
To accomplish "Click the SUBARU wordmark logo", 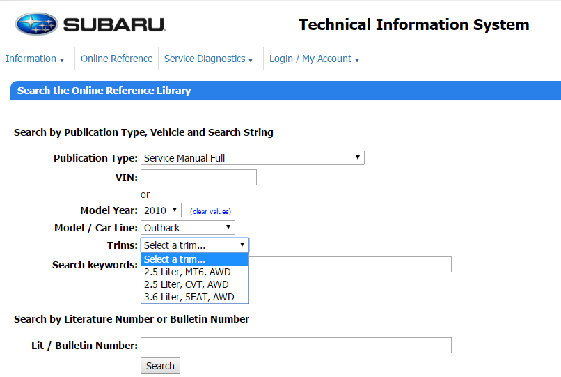I will click(114, 24).
